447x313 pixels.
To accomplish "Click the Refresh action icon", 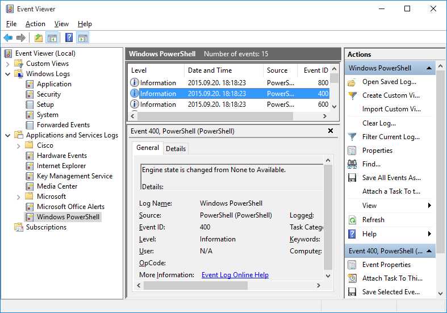I will (352, 220).
